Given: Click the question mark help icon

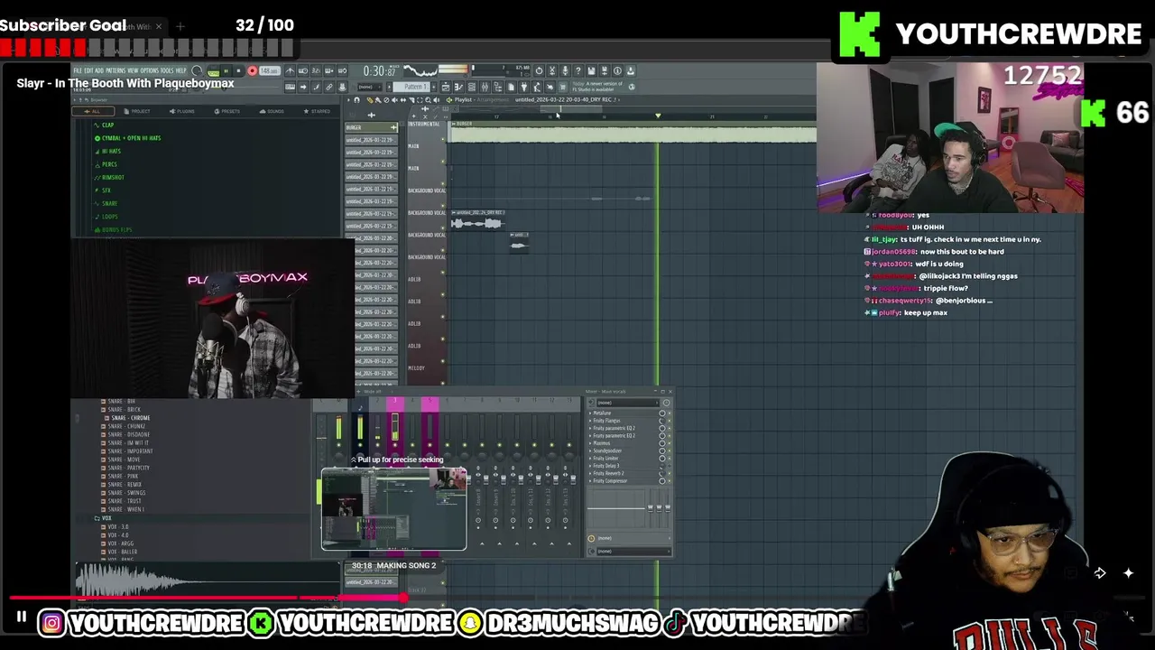Looking at the screenshot, I should [578, 70].
